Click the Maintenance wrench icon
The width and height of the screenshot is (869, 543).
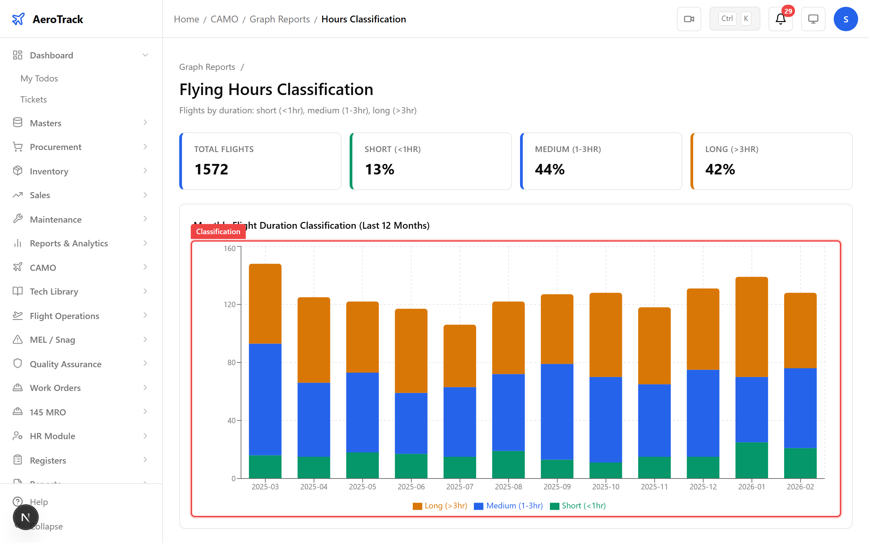pos(18,219)
